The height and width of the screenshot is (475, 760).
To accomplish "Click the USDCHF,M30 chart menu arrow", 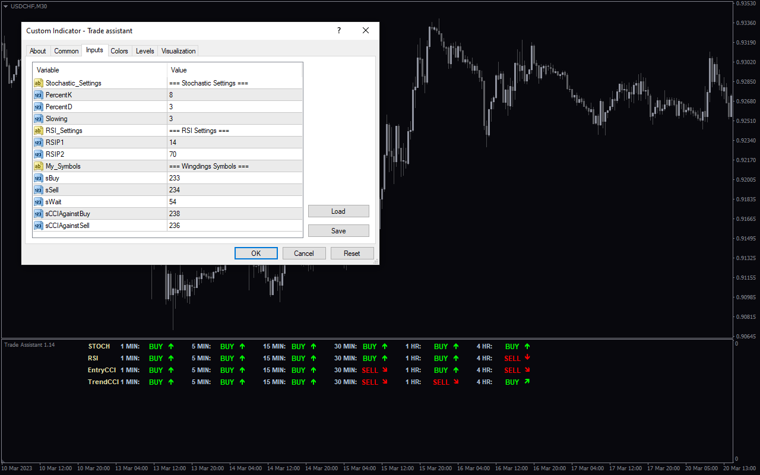I will 5,6.
